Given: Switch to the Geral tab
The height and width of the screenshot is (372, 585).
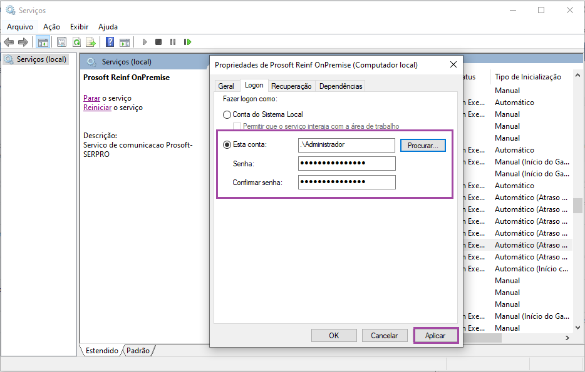Looking at the screenshot, I should (x=226, y=86).
